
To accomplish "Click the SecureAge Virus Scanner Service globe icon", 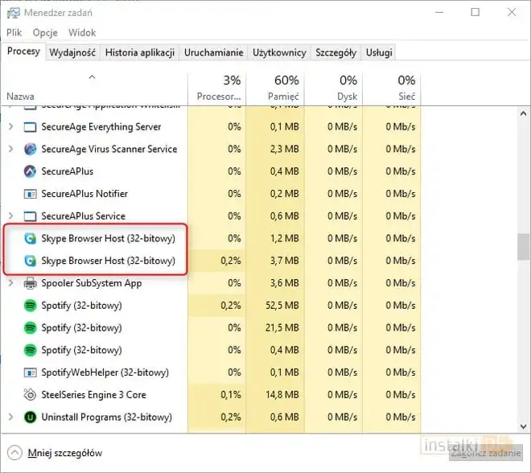I will coord(31,149).
